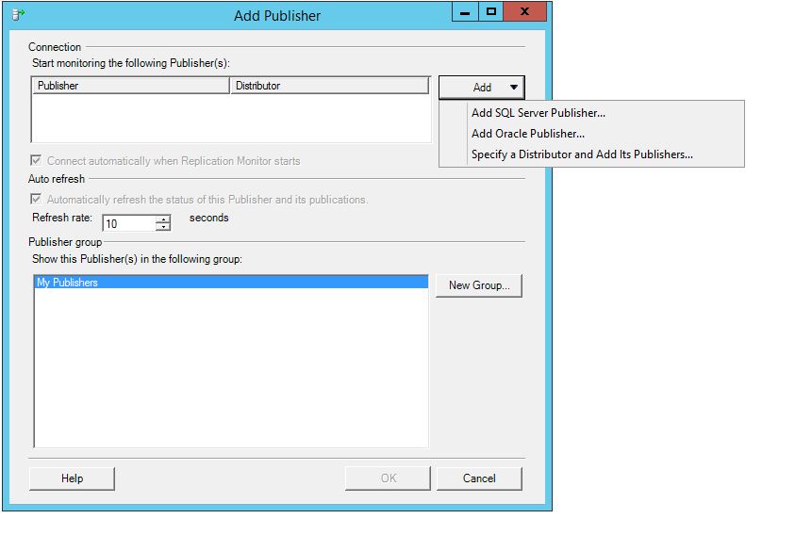Toggle Connect automatically when Replication Monitor starts

pyautogui.click(x=37, y=161)
